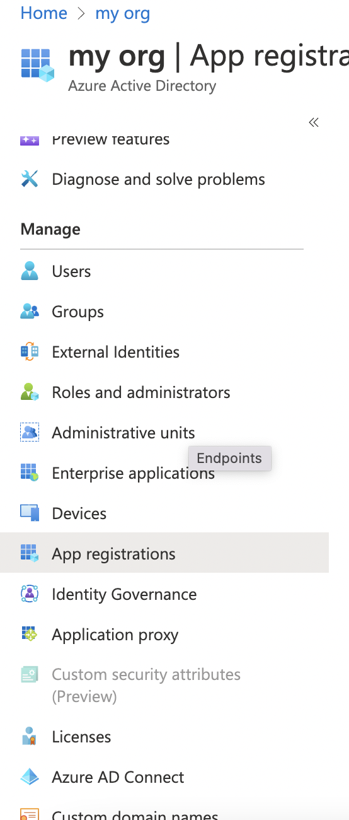Open the my org breadcrumb link
The width and height of the screenshot is (349, 820).
click(x=123, y=13)
